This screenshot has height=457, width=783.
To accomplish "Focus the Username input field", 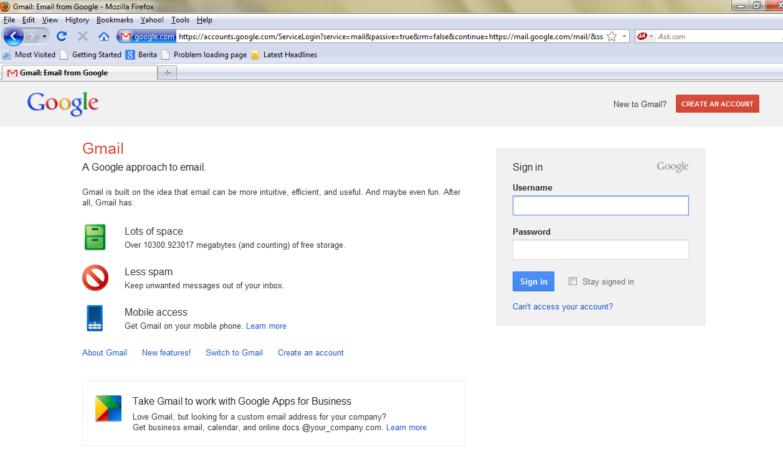I will pyautogui.click(x=600, y=205).
